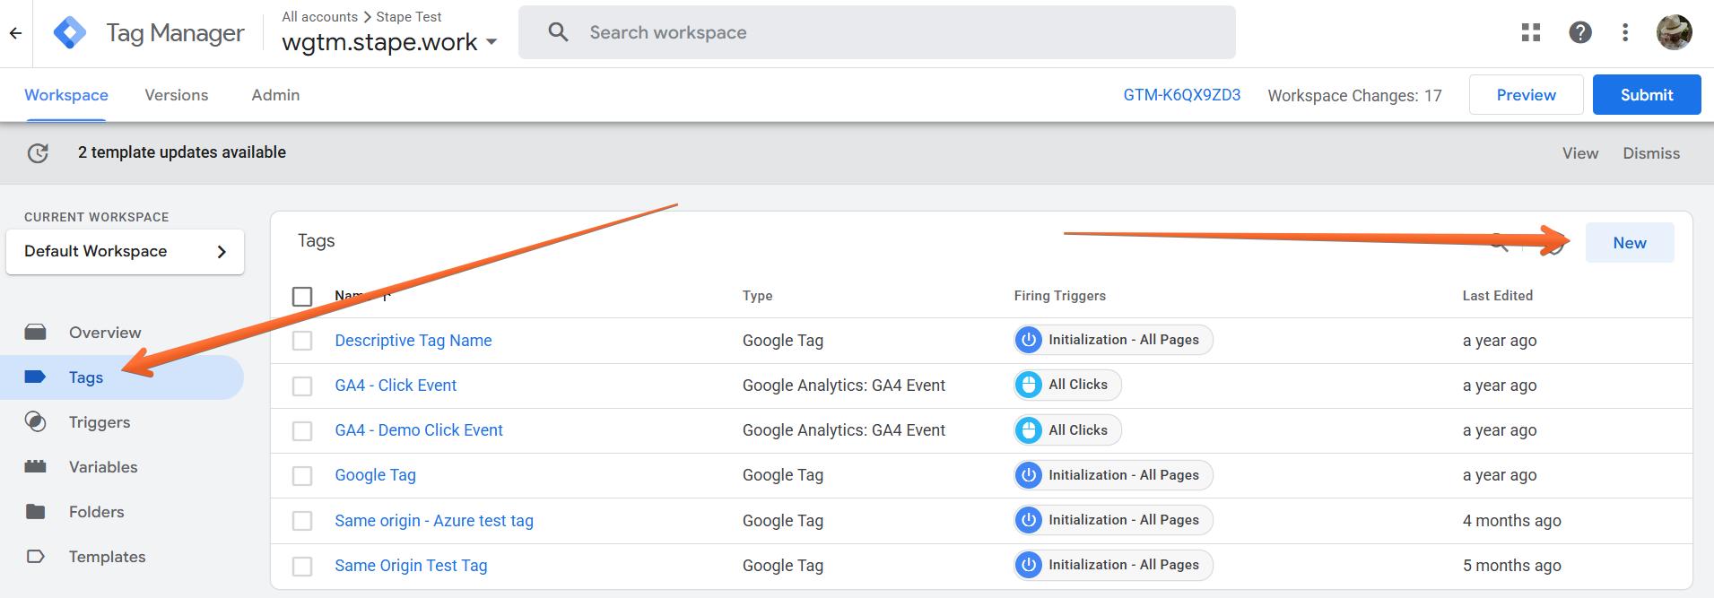Sort by Firing Triggers column header
Screen dimensions: 1714x598
tap(1059, 296)
